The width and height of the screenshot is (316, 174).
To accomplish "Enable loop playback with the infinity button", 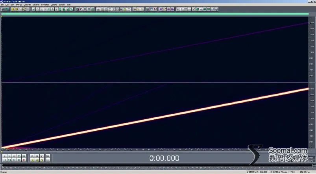I will (x=24, y=156).
